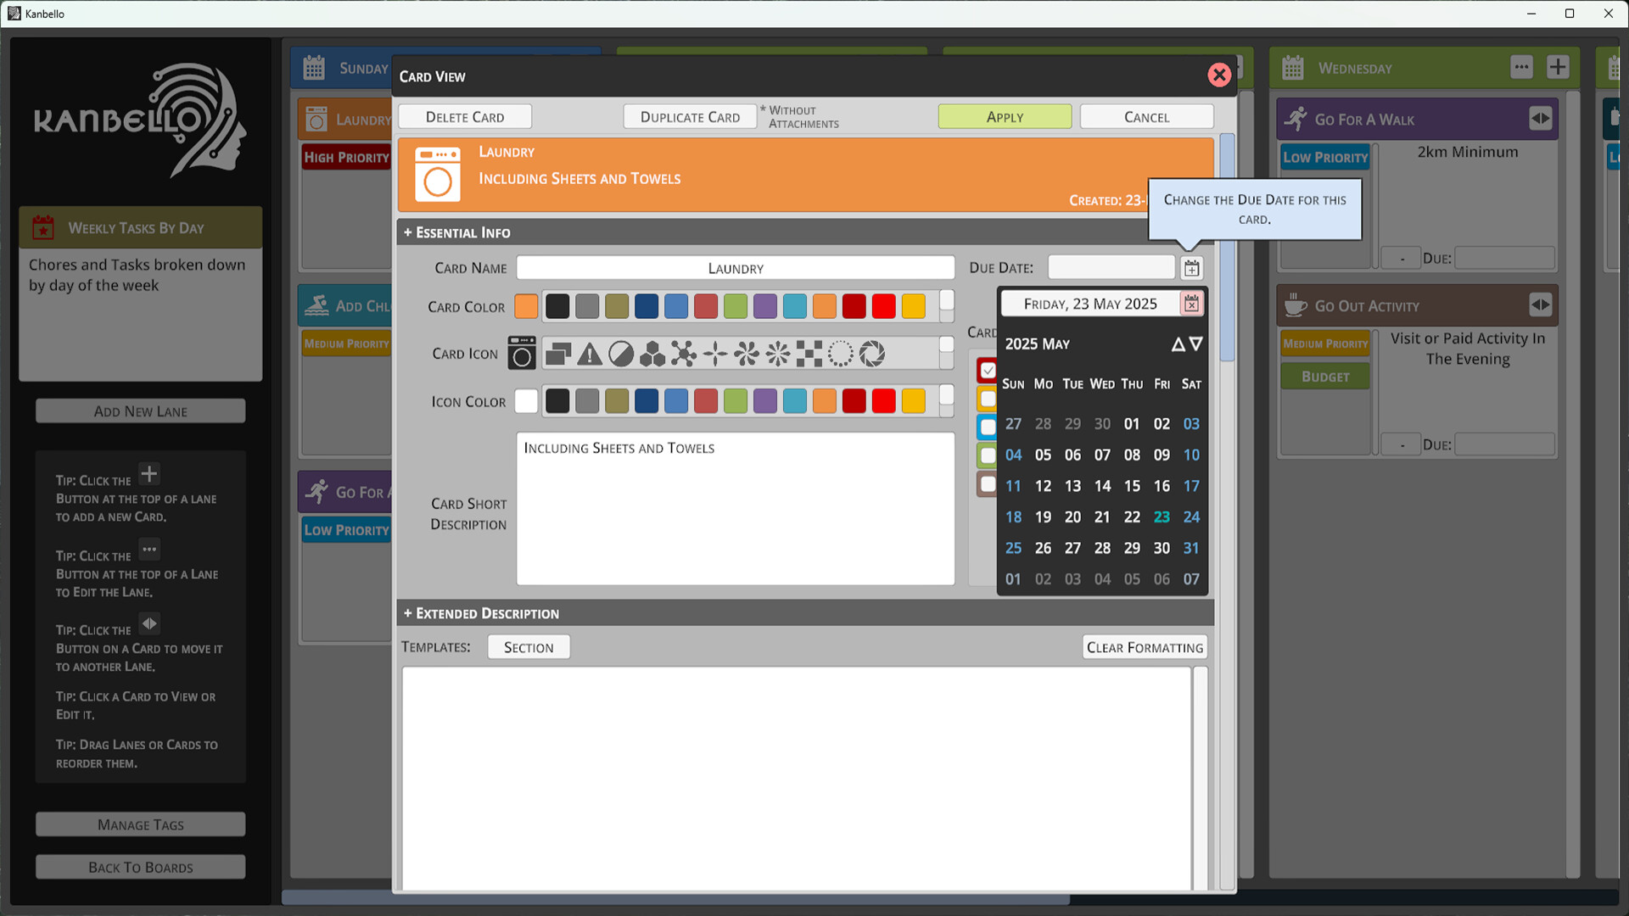Select the dotted circle card icon
This screenshot has width=1629, height=916.
842,354
